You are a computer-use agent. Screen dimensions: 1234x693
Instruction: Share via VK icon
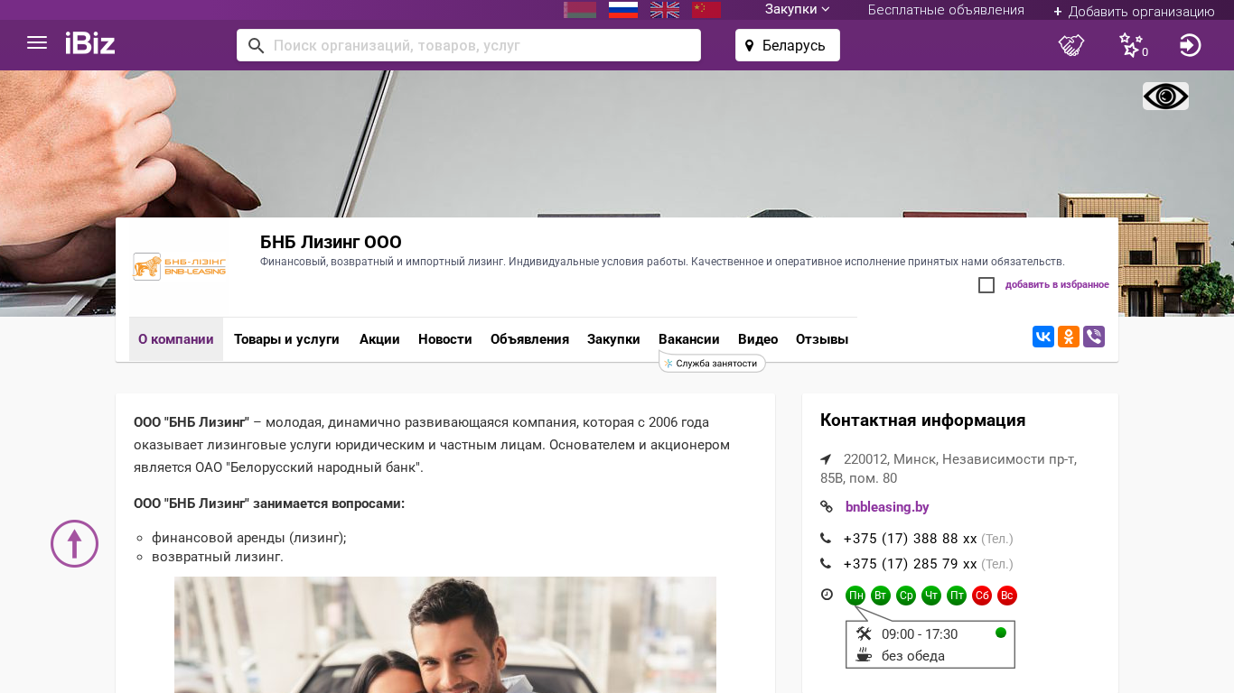point(1043,337)
